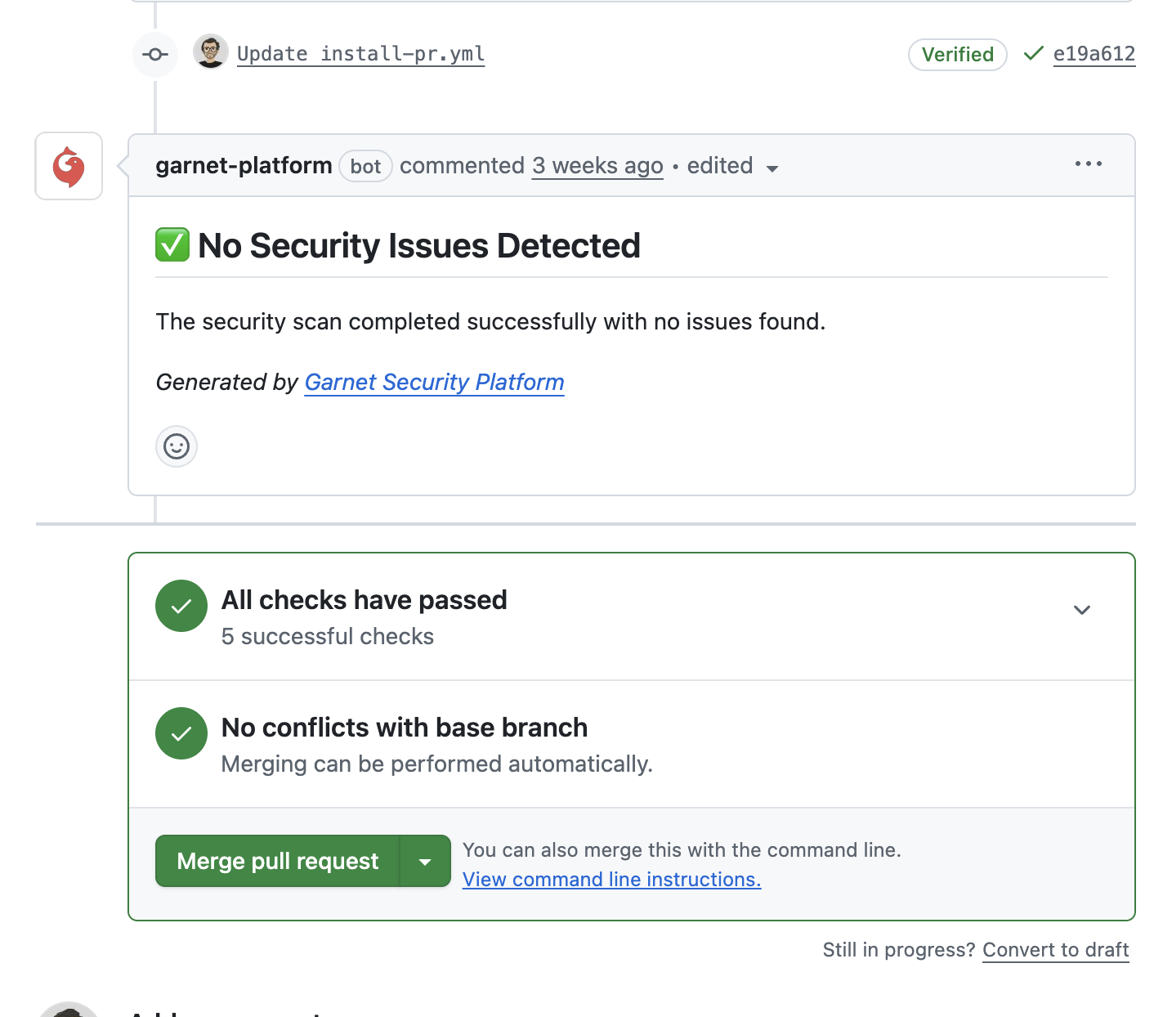Expand the edited history dropdown
Image resolution: width=1154 pixels, height=1017 pixels.
pos(772,168)
